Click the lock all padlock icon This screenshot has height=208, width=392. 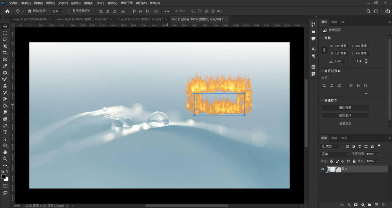(x=354, y=161)
